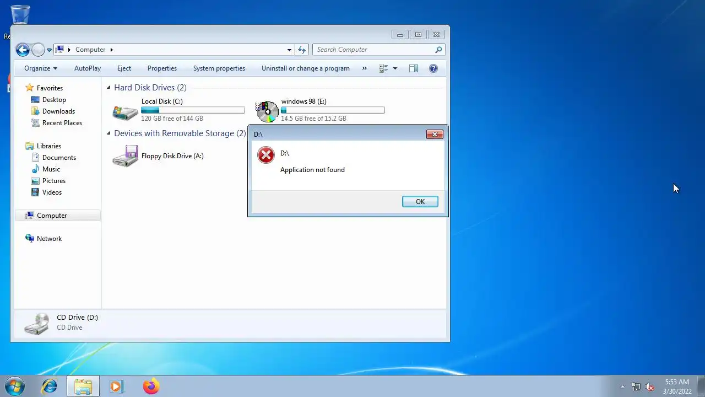
Task: Click the Floppy Disk Drive (A:) label
Action: pyautogui.click(x=172, y=156)
